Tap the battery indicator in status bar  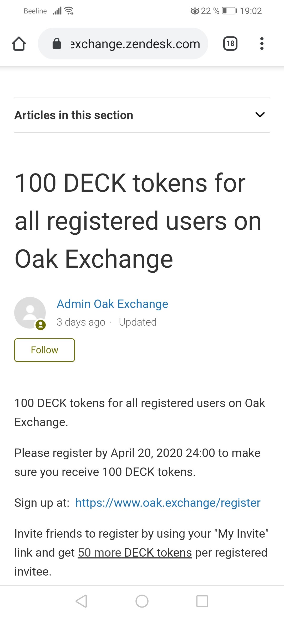(229, 11)
